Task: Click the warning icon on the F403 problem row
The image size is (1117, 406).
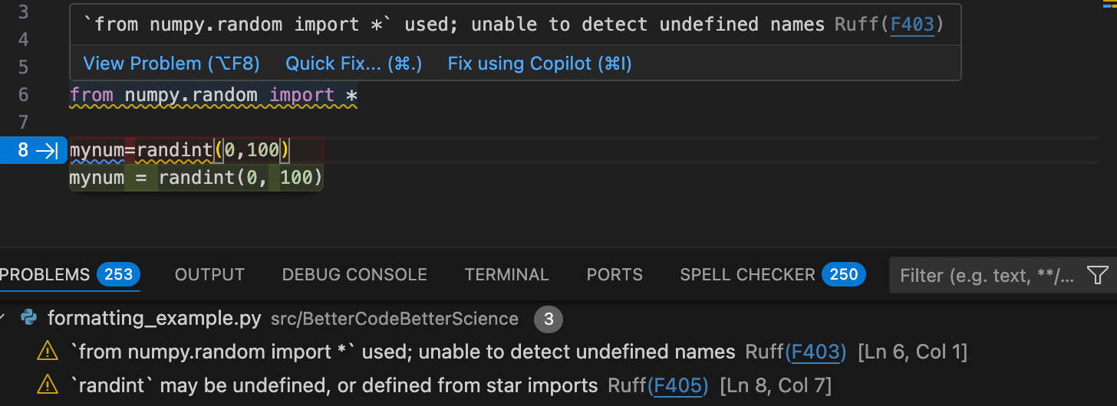Action: point(48,352)
